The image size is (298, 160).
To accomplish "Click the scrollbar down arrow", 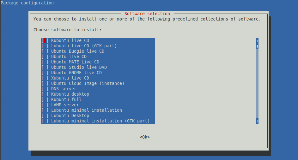I will click(x=257, y=121).
